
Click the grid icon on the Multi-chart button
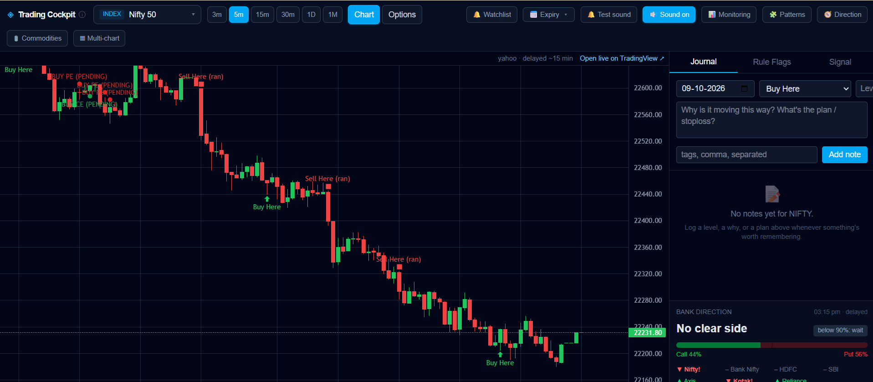click(x=82, y=38)
